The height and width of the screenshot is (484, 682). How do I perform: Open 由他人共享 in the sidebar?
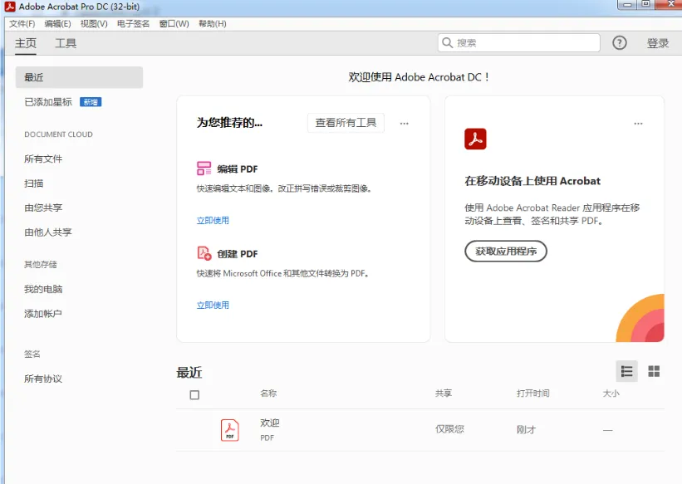(48, 232)
